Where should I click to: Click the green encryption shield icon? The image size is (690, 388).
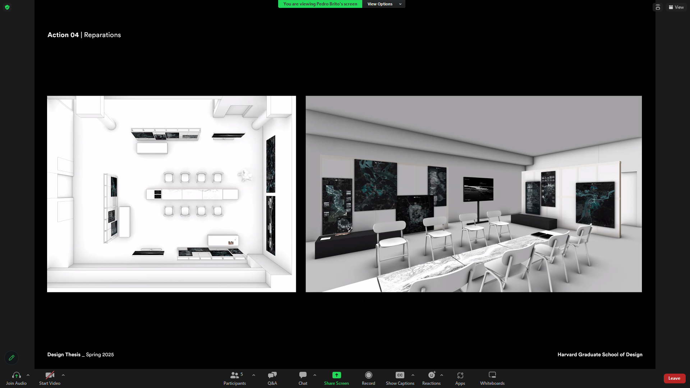[7, 7]
